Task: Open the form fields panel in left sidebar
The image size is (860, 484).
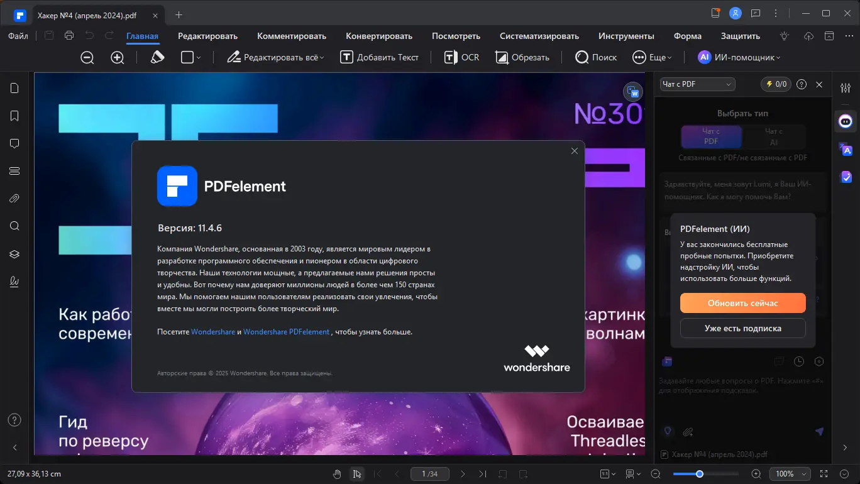Action: 14,171
